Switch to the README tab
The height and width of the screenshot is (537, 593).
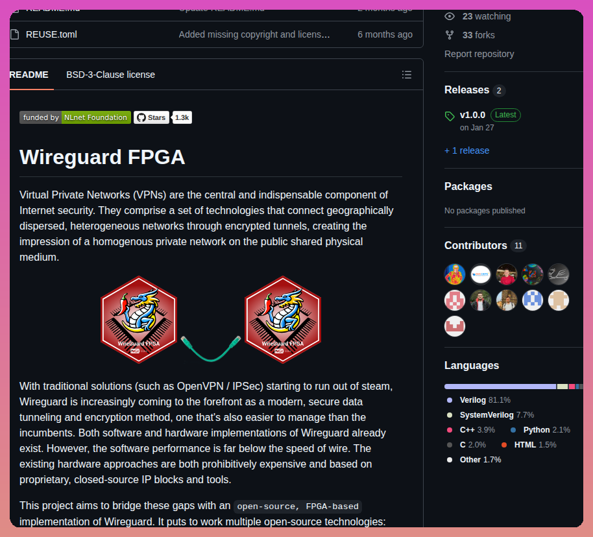click(29, 75)
